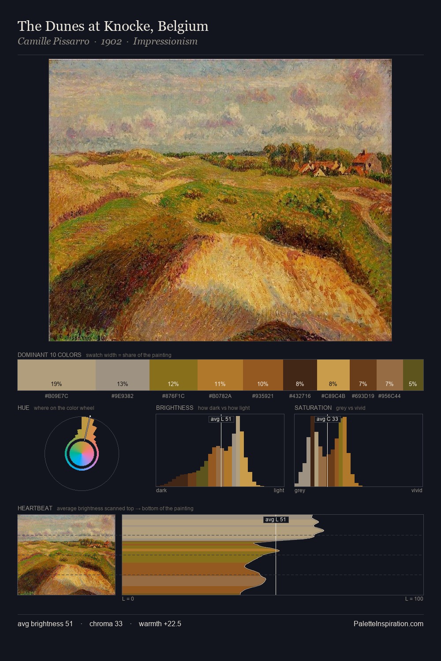The height and width of the screenshot is (661, 441).
Task: Click the #693D19 7% brown swatch
Action: coord(363,375)
